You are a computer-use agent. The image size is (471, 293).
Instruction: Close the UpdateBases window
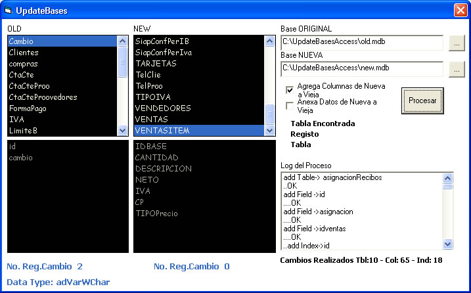(x=460, y=11)
